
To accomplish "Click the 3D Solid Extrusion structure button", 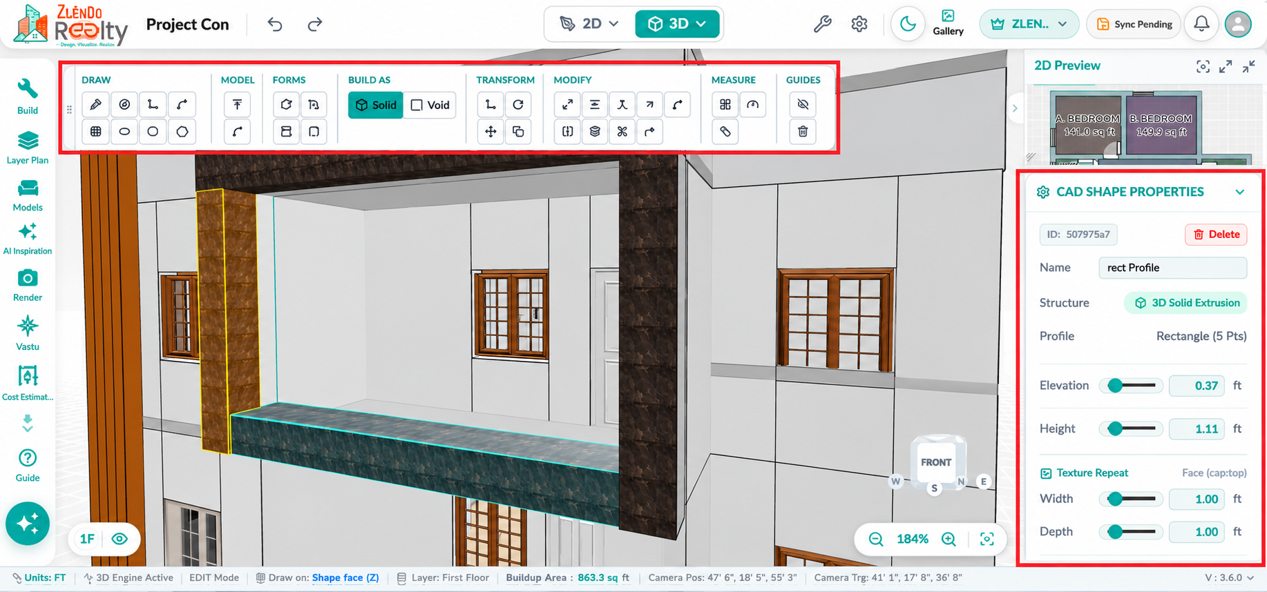I will (x=1185, y=303).
